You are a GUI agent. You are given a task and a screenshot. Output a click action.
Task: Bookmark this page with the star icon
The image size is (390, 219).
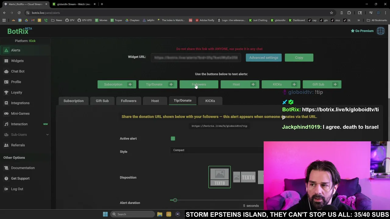[x=331, y=13]
